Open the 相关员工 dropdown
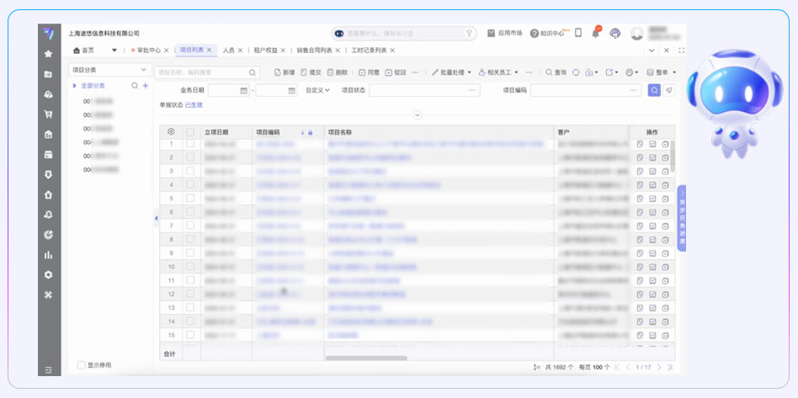The image size is (798, 398). (x=498, y=72)
